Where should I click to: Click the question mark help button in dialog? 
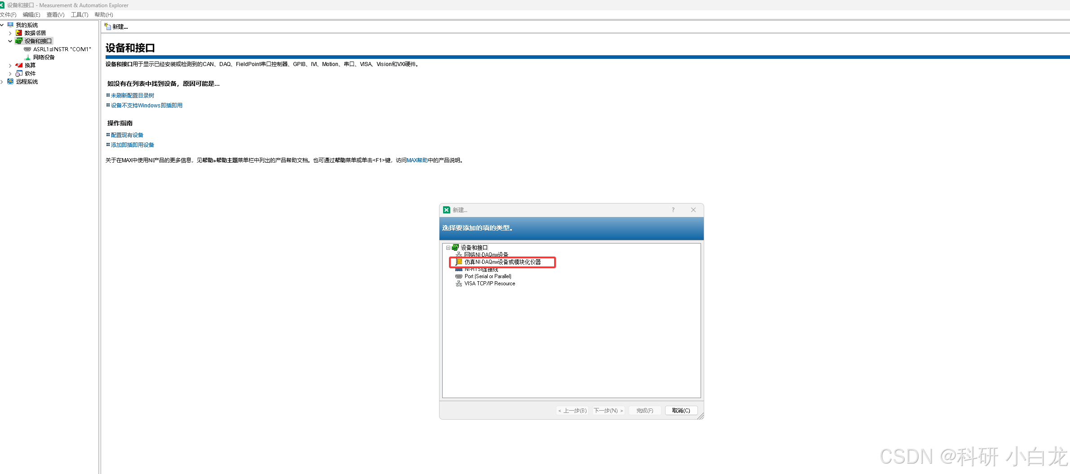[673, 210]
